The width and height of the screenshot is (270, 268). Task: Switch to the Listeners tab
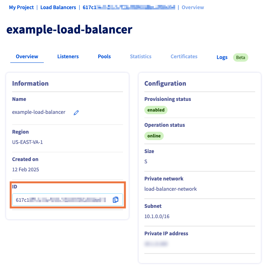pyautogui.click(x=68, y=56)
